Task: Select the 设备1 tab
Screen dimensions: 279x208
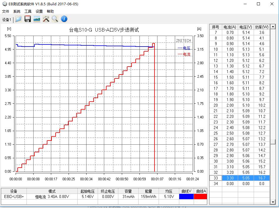Action: pyautogui.click(x=7, y=20)
